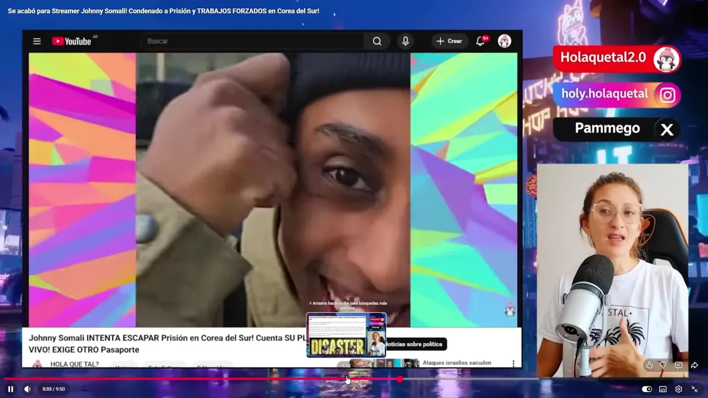Open the three-dot menu beside 'Ataques israelíes sacuden'
The width and height of the screenshot is (708, 398).
[513, 363]
